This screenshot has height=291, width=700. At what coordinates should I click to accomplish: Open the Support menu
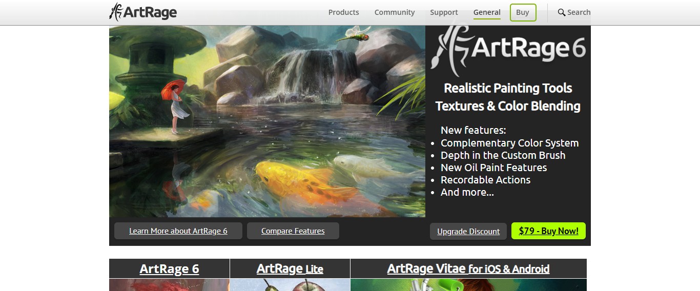pos(444,12)
